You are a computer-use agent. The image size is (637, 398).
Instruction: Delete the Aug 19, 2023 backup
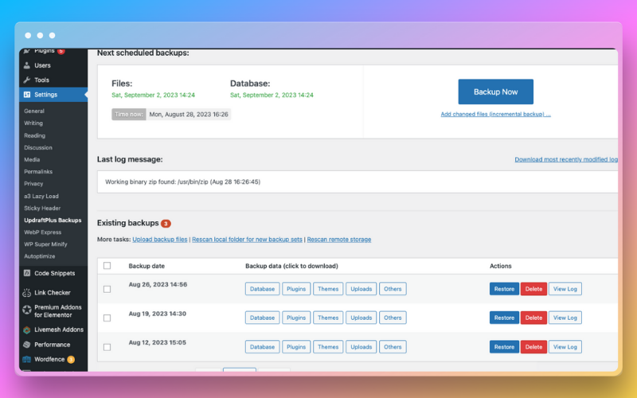[533, 318]
